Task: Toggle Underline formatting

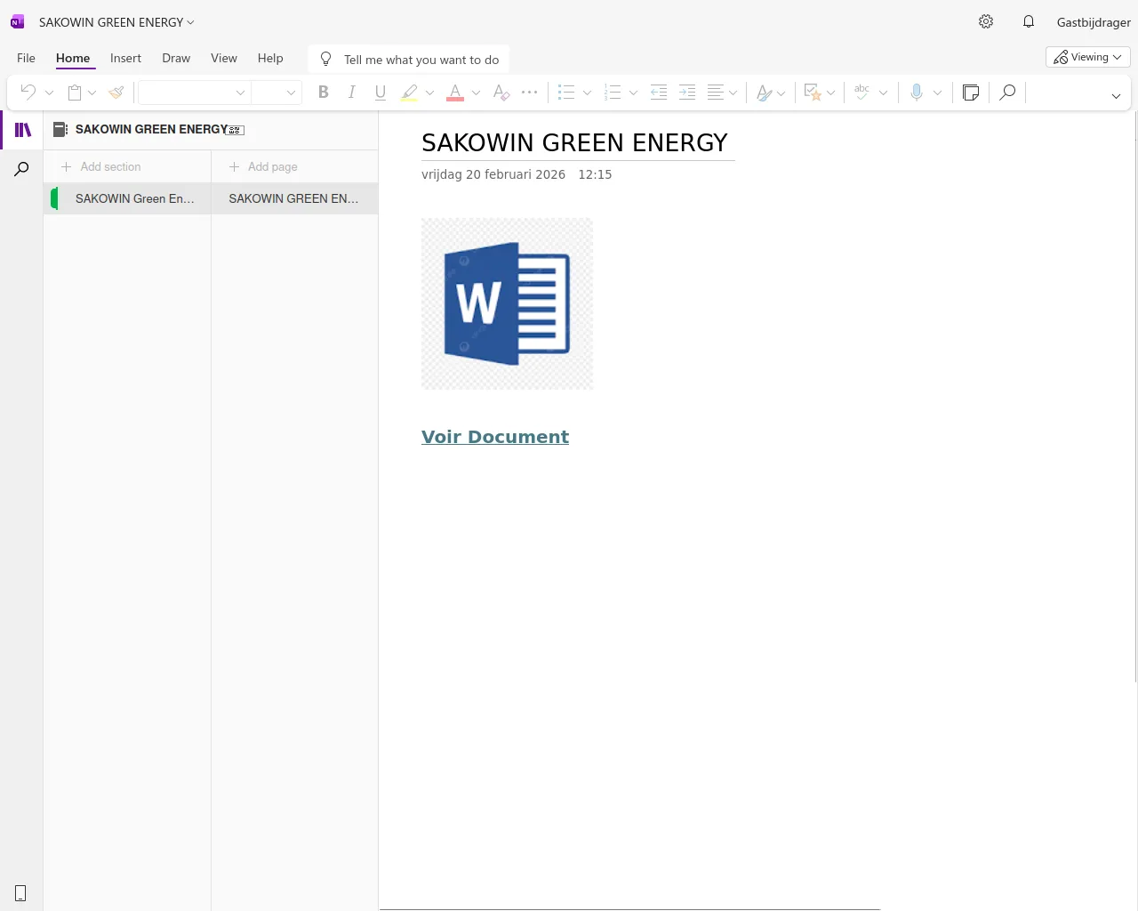Action: (381, 93)
